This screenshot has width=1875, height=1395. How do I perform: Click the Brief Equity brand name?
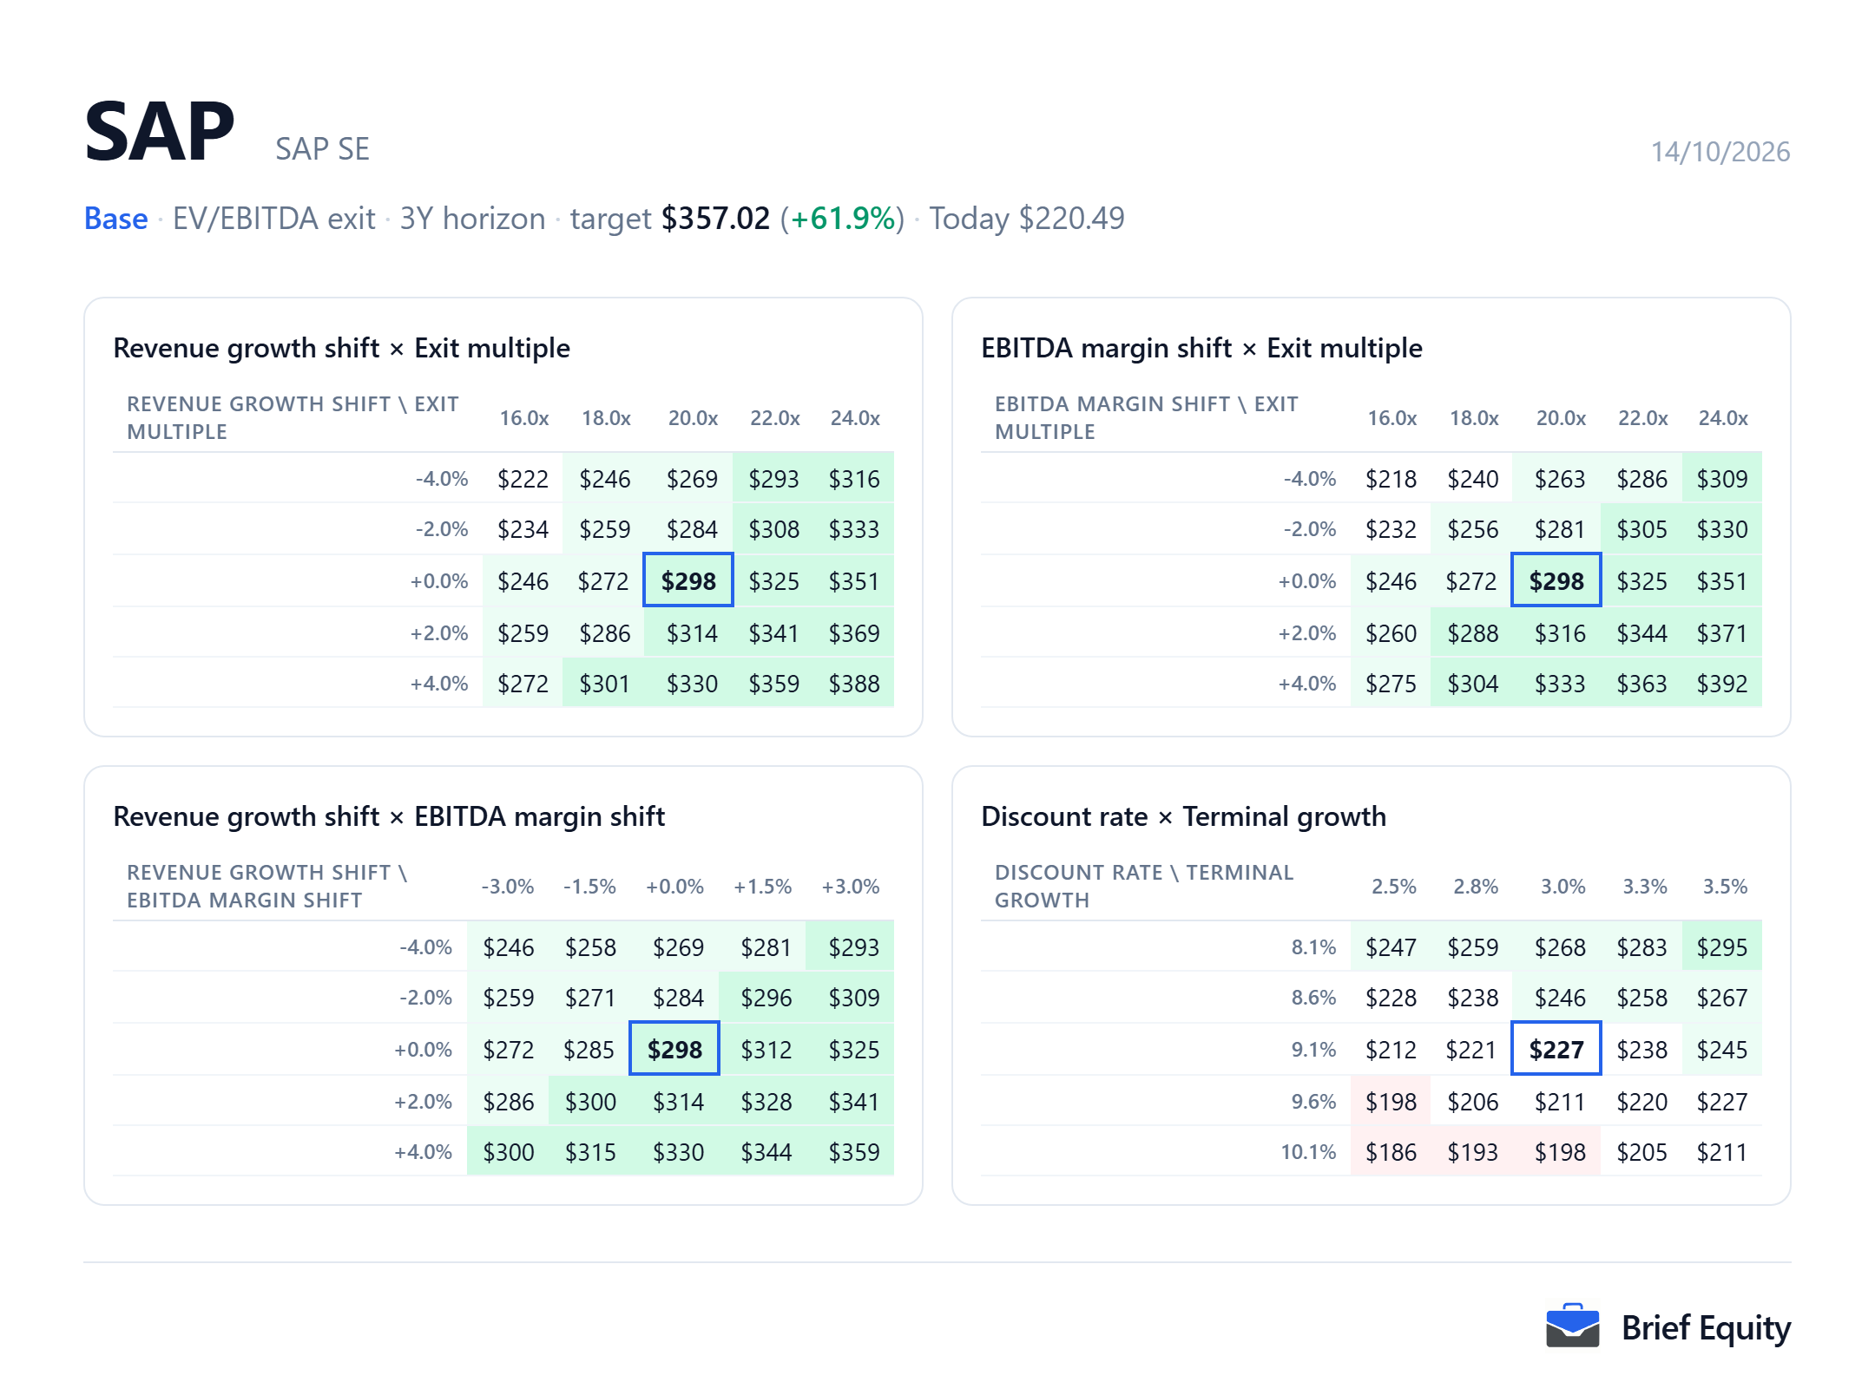pyautogui.click(x=1706, y=1327)
